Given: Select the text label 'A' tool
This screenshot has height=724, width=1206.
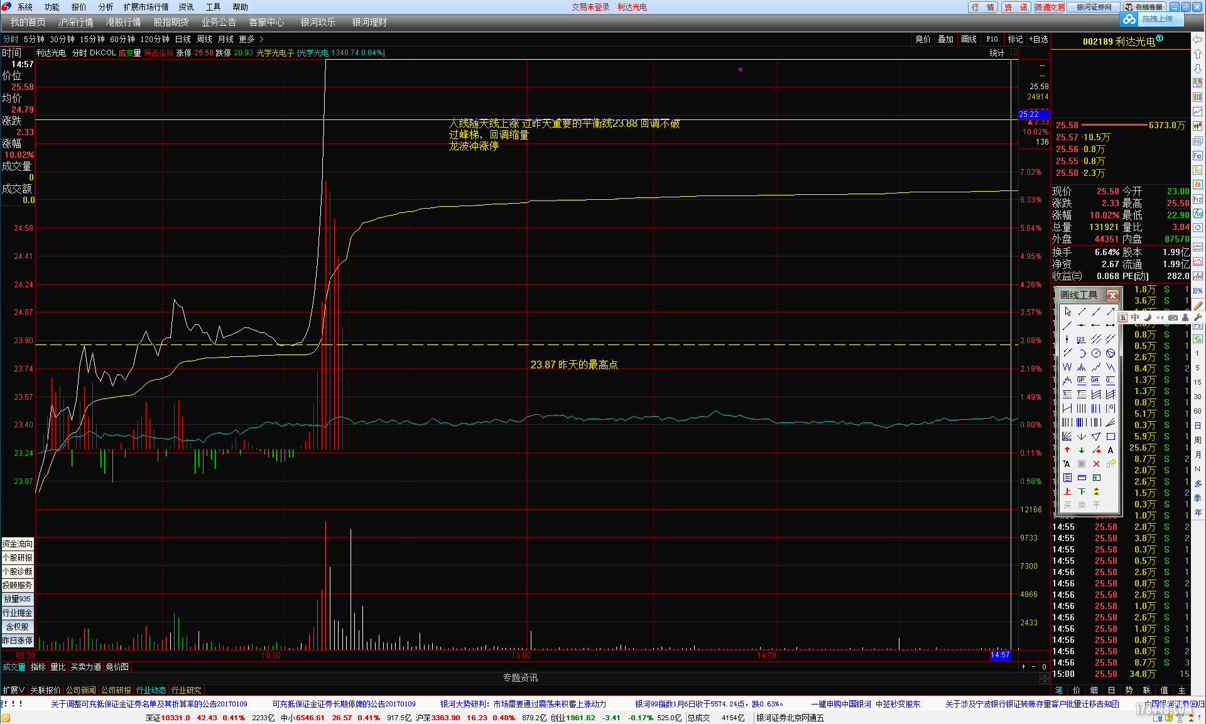Looking at the screenshot, I should point(1111,450).
